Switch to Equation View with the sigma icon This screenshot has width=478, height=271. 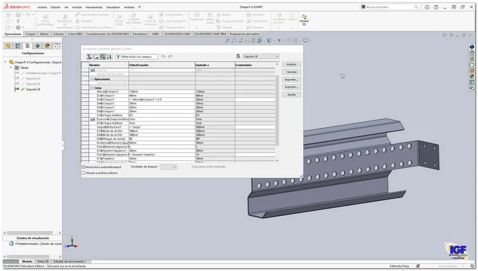pos(89,57)
